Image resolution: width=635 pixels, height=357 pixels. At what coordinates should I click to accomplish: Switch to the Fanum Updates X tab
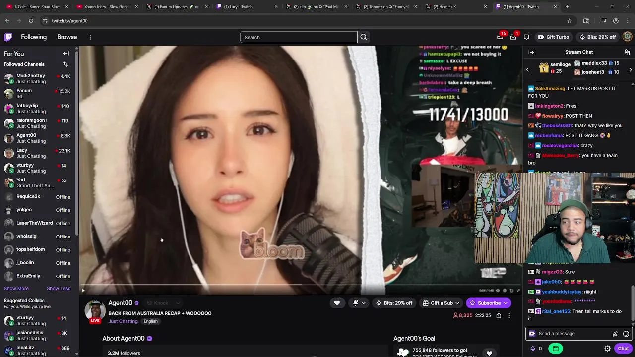point(177,7)
